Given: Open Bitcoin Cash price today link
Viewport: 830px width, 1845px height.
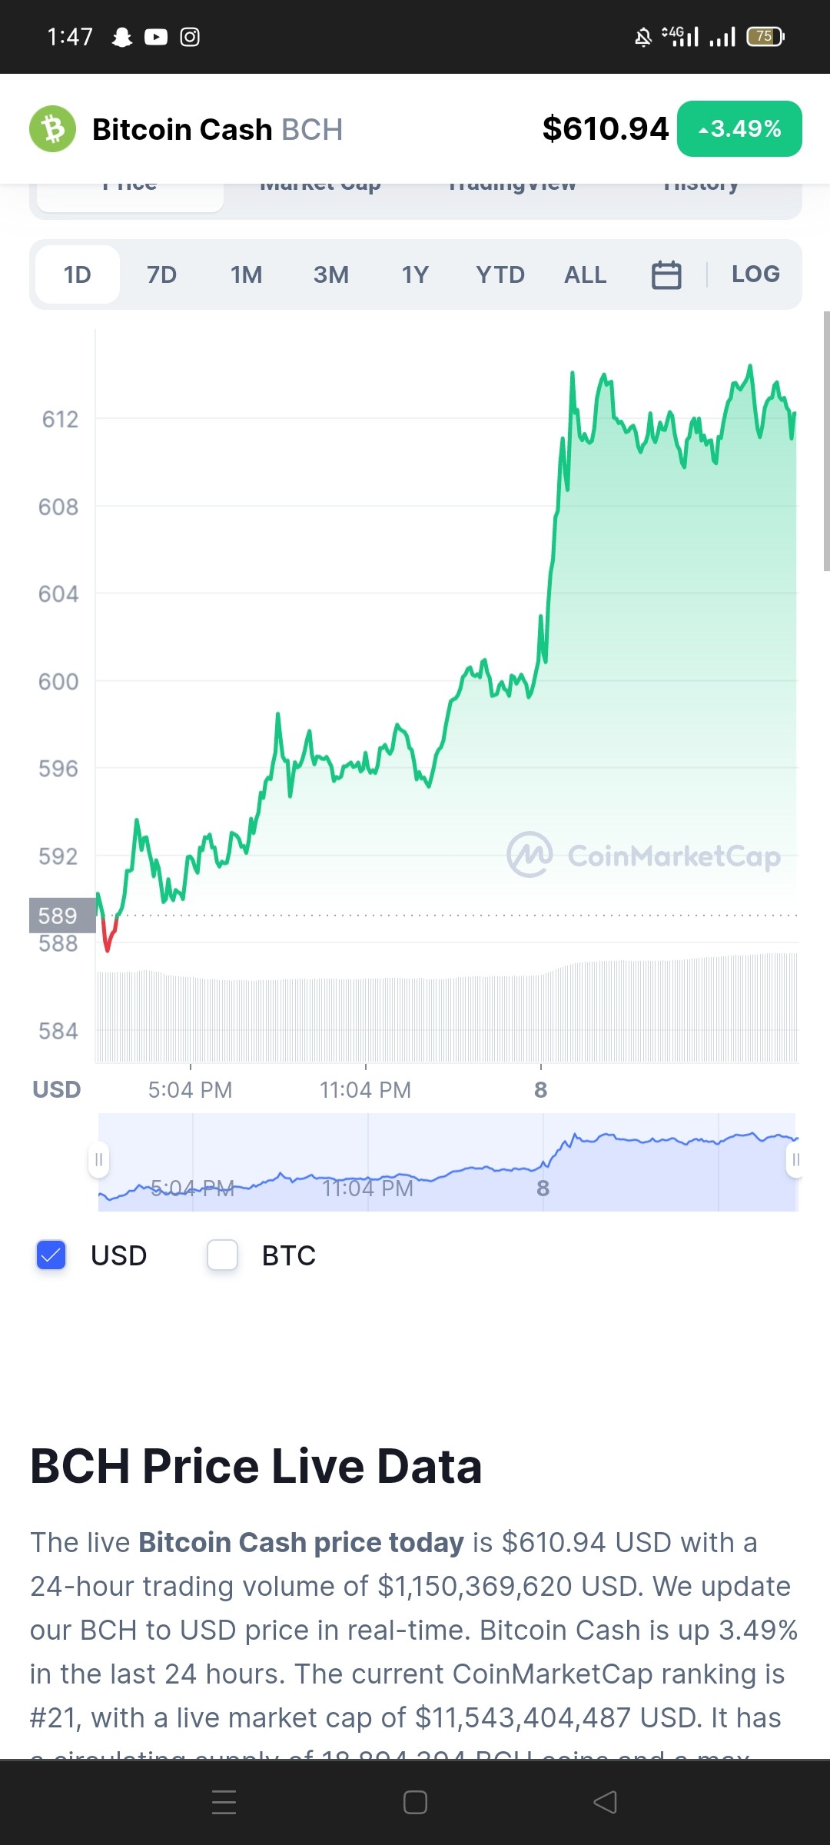Looking at the screenshot, I should click(301, 1543).
